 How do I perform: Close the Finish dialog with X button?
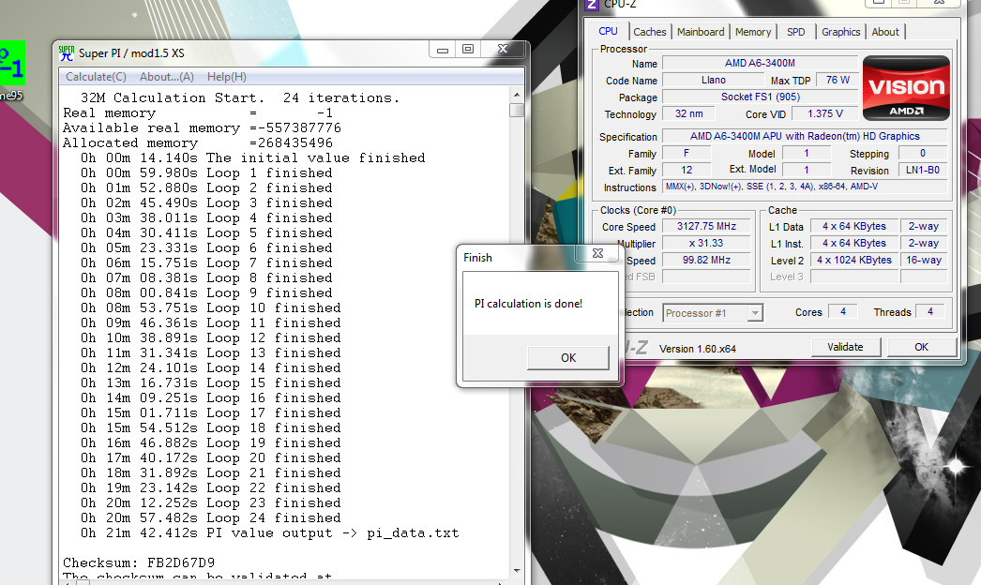(x=597, y=253)
